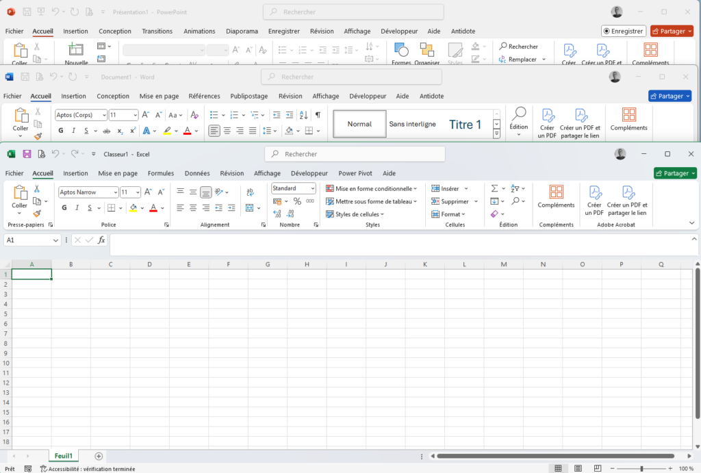Switch to the Données tab in Excel
Viewport: 701px width, 473px height.
coord(197,173)
